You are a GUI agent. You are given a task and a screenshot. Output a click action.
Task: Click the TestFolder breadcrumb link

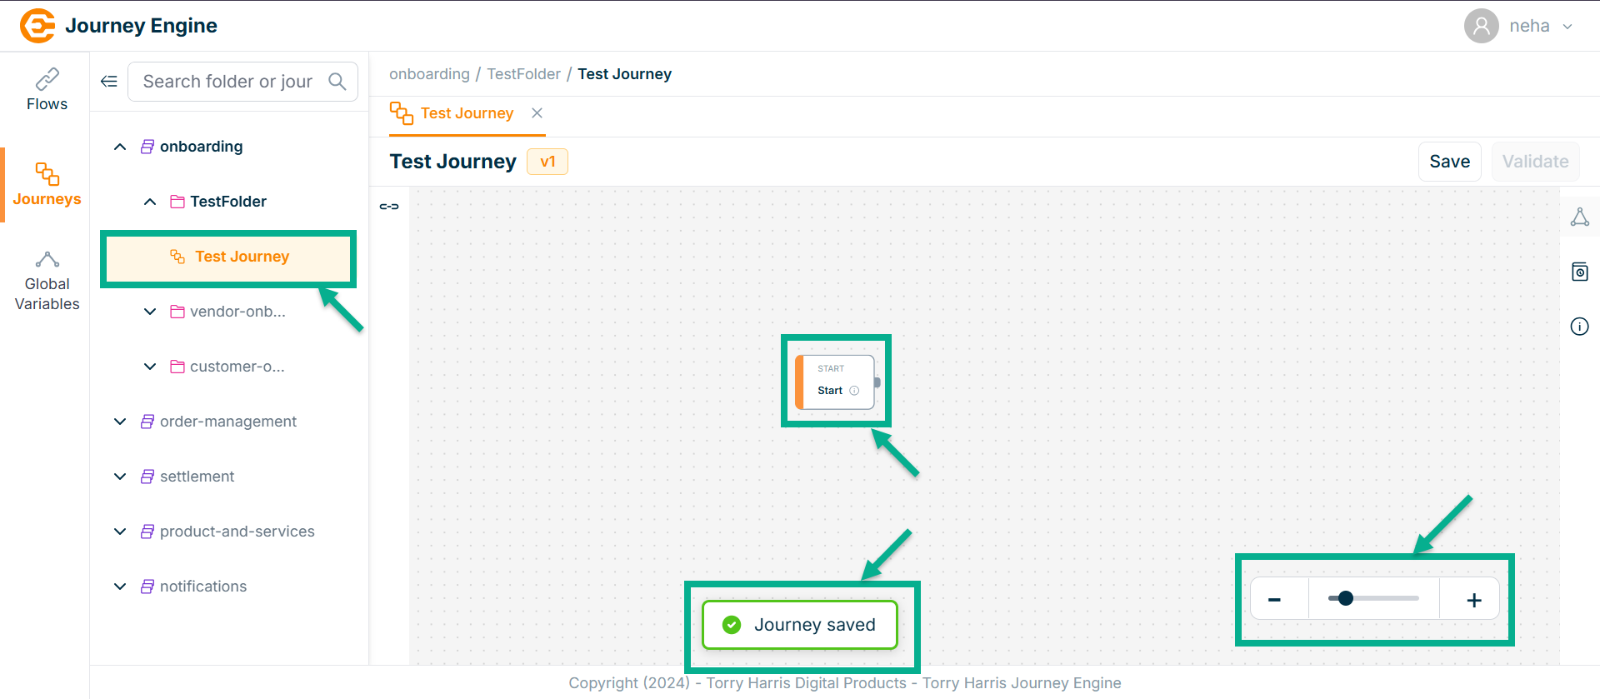point(523,74)
